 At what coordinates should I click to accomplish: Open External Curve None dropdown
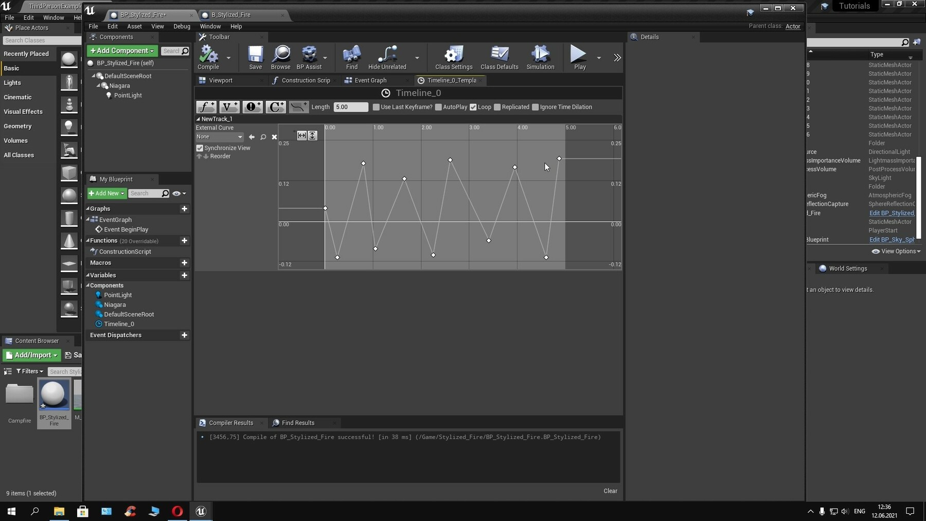[x=219, y=137]
